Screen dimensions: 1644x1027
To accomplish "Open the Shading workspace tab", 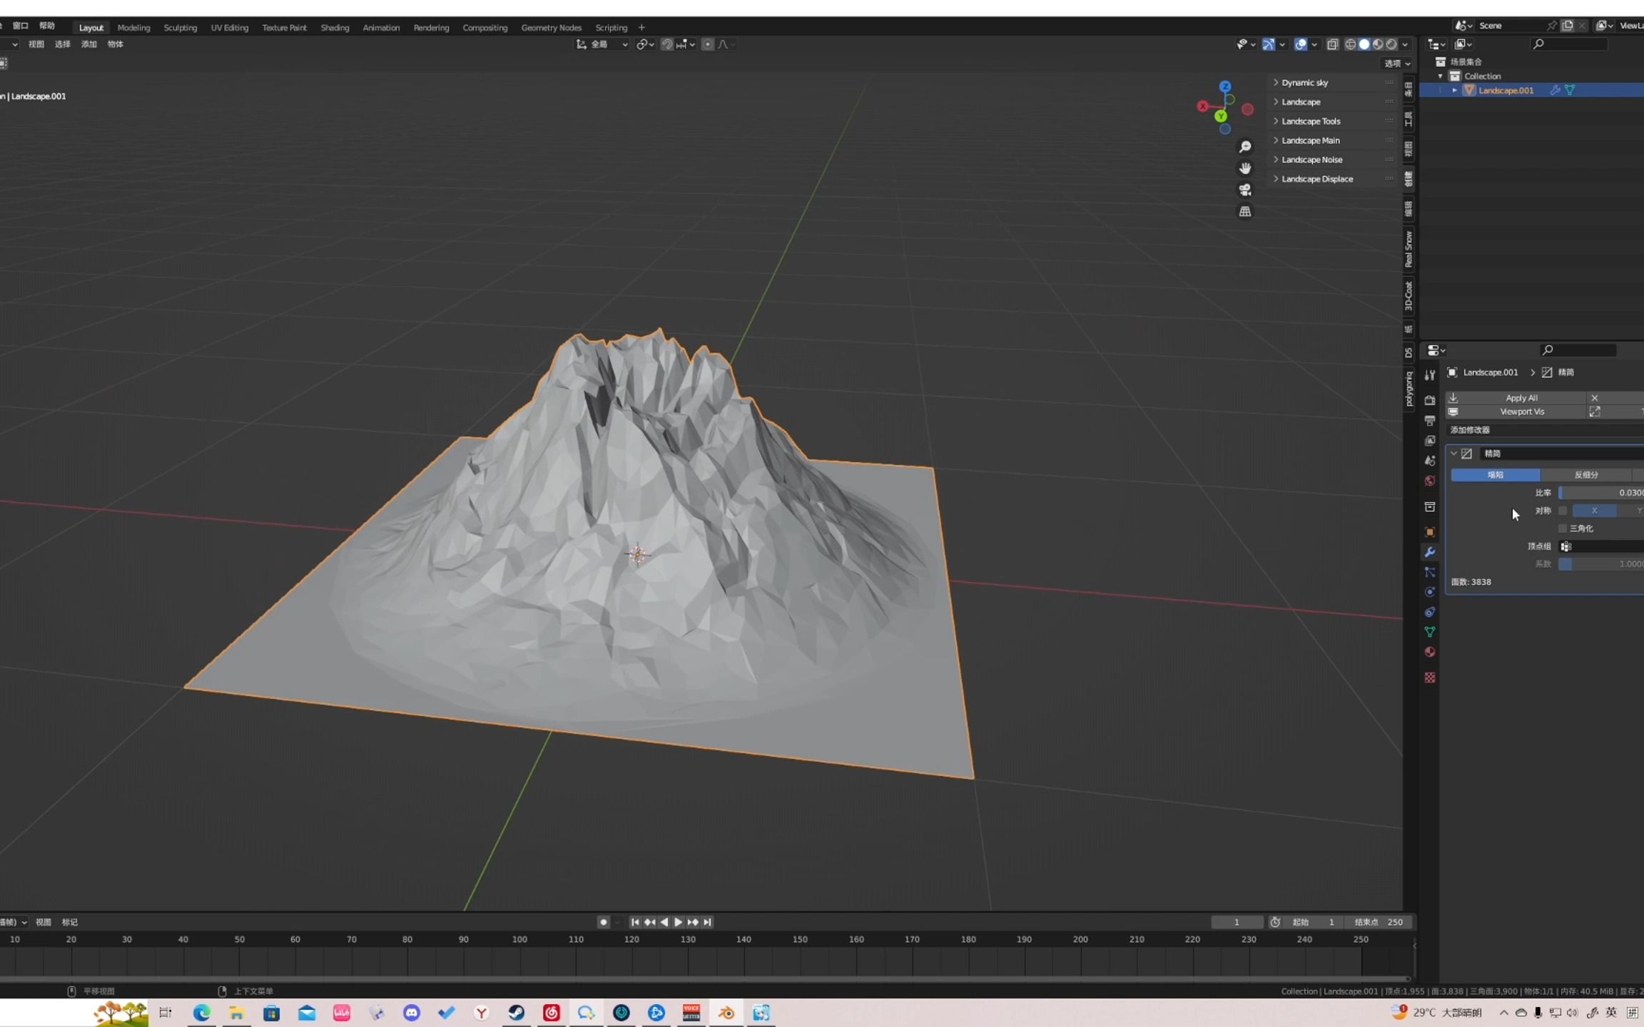I will pos(334,26).
